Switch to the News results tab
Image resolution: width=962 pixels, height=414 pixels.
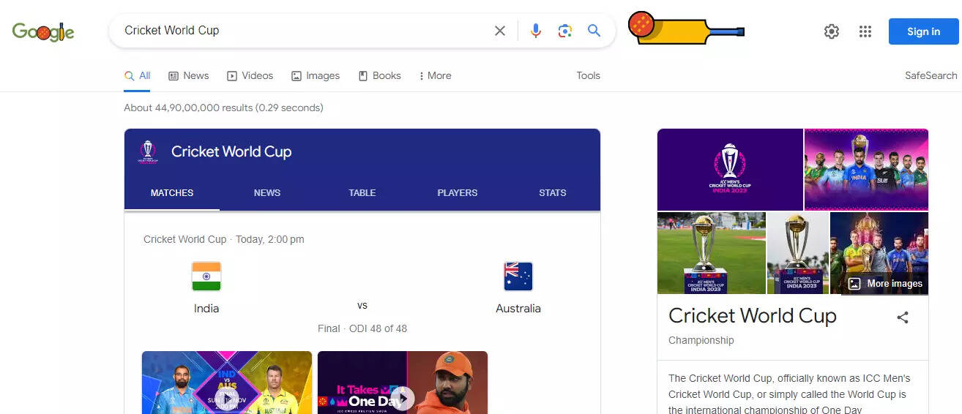(189, 75)
